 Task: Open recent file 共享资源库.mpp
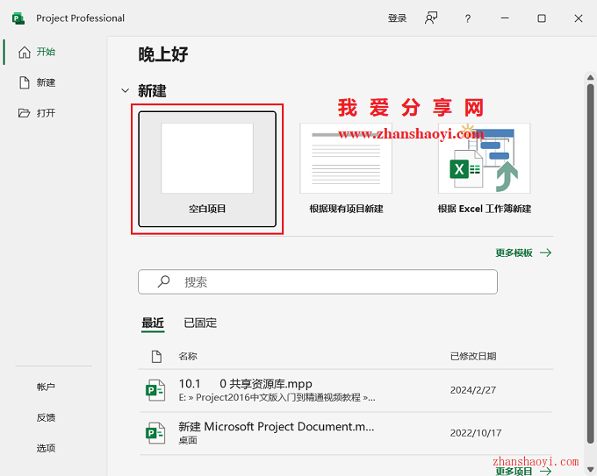pyautogui.click(x=346, y=390)
